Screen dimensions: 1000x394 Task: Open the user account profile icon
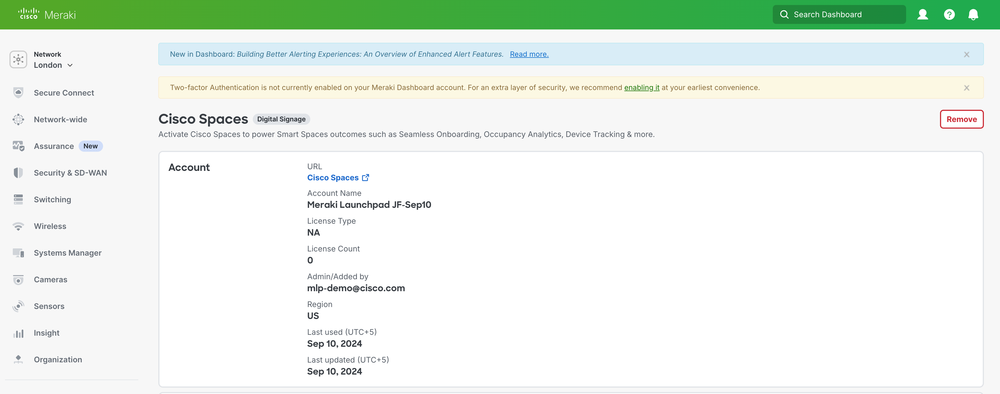point(922,14)
